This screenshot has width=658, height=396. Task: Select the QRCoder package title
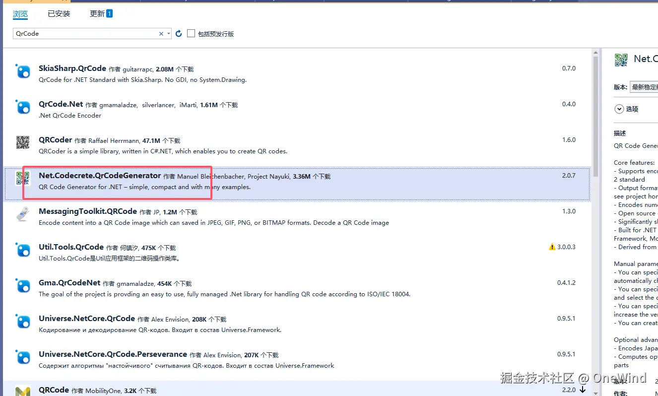click(x=56, y=140)
